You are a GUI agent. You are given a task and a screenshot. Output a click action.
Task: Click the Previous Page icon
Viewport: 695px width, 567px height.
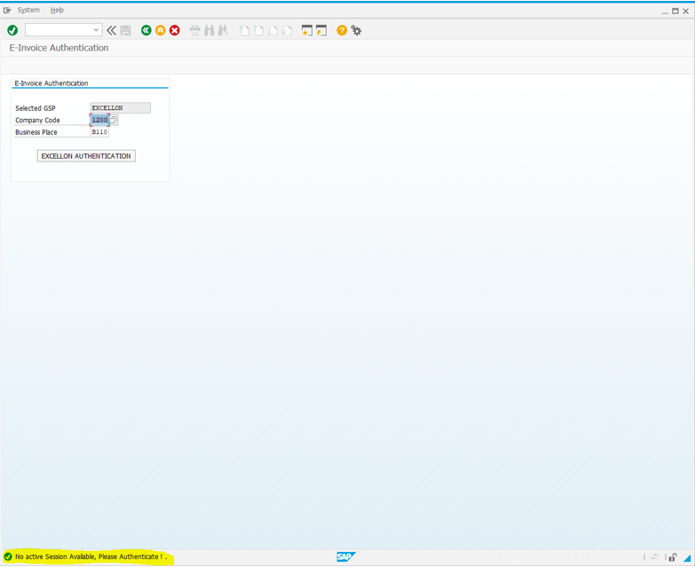click(x=258, y=30)
